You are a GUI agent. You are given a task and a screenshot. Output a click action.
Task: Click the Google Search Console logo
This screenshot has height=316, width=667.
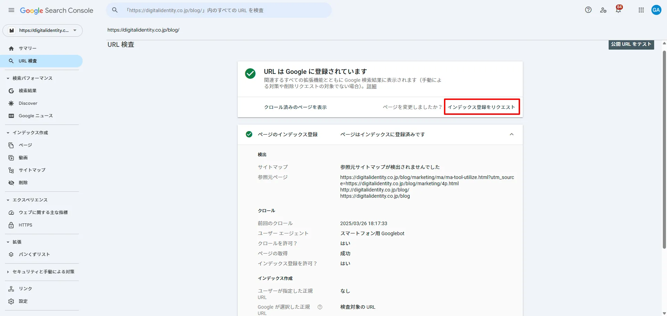57,10
